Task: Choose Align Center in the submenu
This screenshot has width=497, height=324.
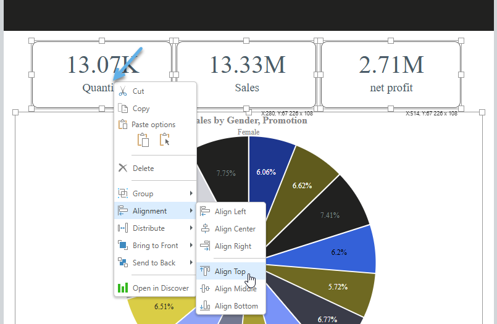Action: point(231,229)
